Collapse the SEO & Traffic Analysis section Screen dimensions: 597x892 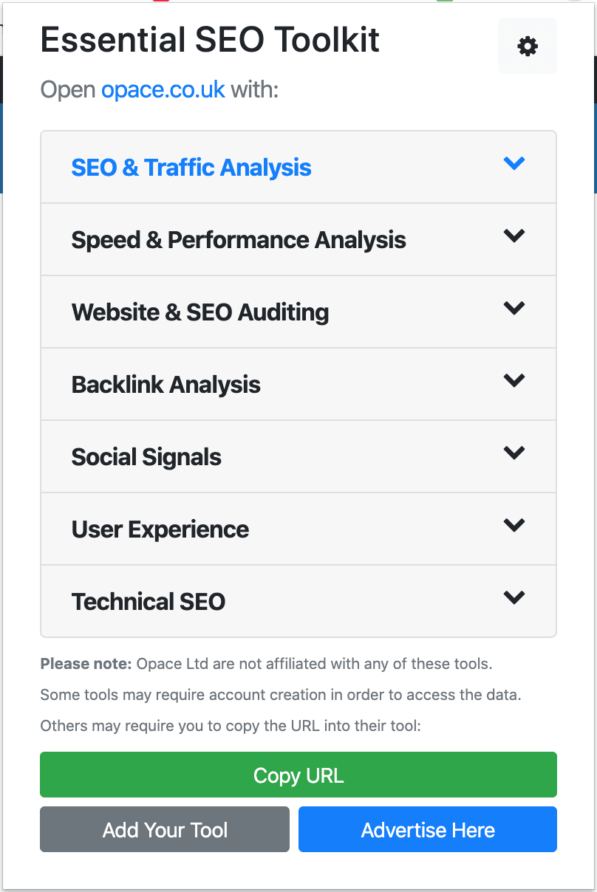point(191,168)
